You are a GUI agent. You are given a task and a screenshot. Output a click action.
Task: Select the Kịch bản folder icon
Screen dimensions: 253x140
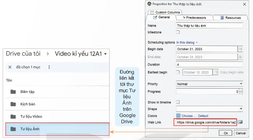[13, 104]
